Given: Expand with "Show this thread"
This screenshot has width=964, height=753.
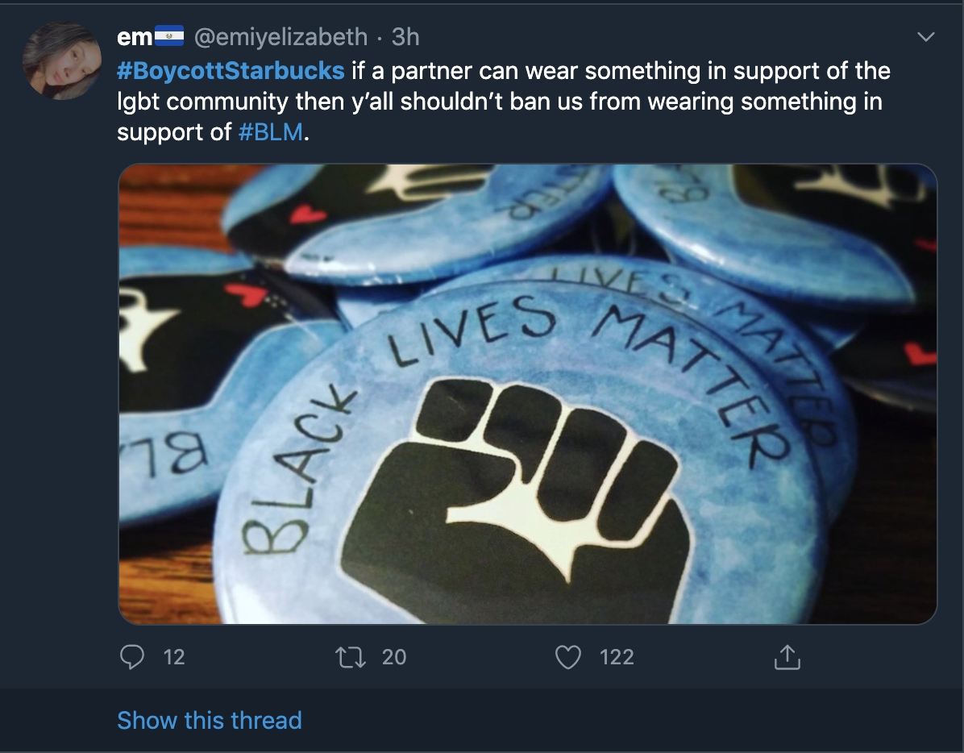Looking at the screenshot, I should click(x=210, y=720).
